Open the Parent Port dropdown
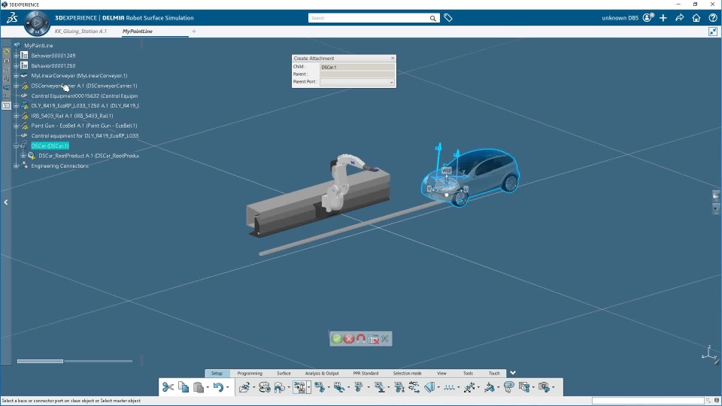Viewport: 722px width, 406px height. click(x=391, y=83)
